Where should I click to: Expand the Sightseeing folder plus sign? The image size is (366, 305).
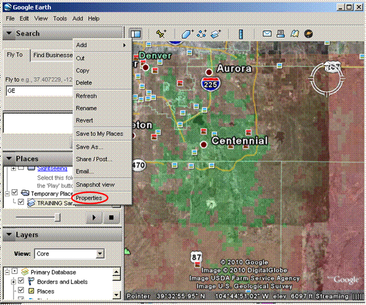[x=13, y=168]
